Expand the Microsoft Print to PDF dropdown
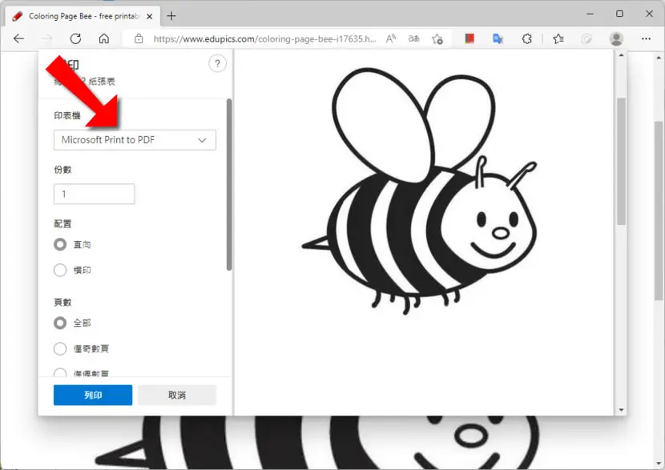 [135, 140]
